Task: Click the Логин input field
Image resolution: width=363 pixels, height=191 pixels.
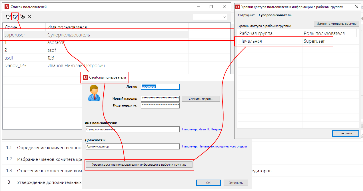Action: click(x=160, y=87)
